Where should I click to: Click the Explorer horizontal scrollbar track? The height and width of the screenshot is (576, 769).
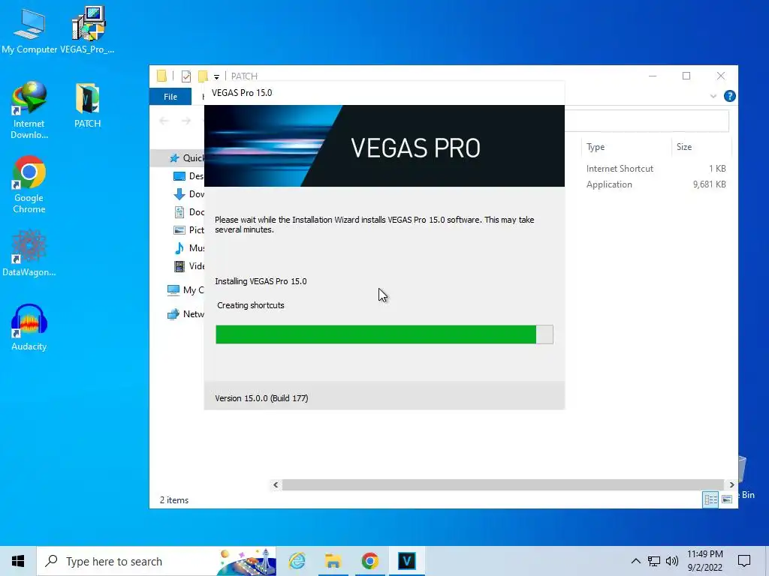tap(503, 485)
